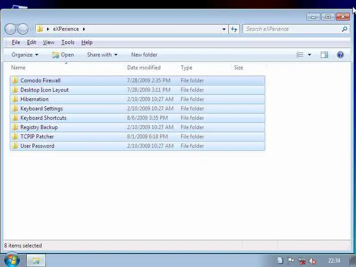Click the 7/28/2009 2:35 PM date cell
The image size is (356, 267).
(x=149, y=81)
